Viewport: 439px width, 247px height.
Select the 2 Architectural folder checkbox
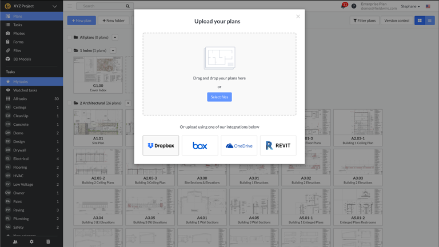pyautogui.click(x=69, y=103)
